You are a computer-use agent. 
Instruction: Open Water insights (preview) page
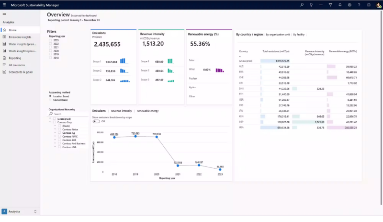[x=20, y=44]
